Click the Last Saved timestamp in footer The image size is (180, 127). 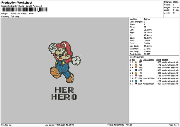click(x=59, y=125)
